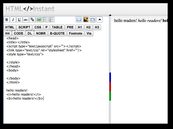173x129 pixels.
Task: Click the </body> tag line
Action: pos(13,78)
